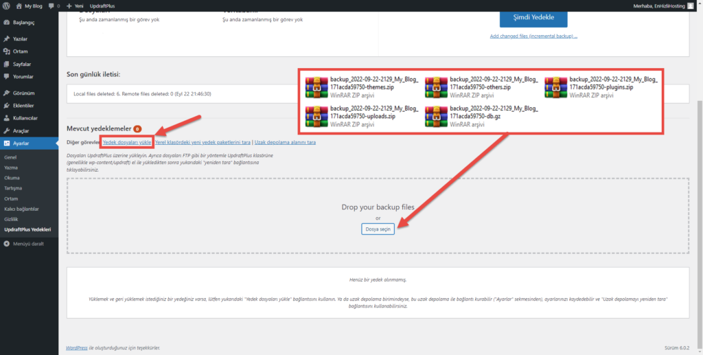Viewport: 703px width, 355px height.
Task: Click the Kullanıcılar user icon
Action: pyautogui.click(x=7, y=118)
